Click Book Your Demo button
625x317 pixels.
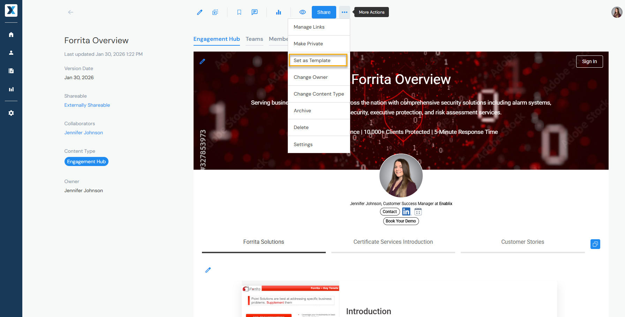point(401,221)
